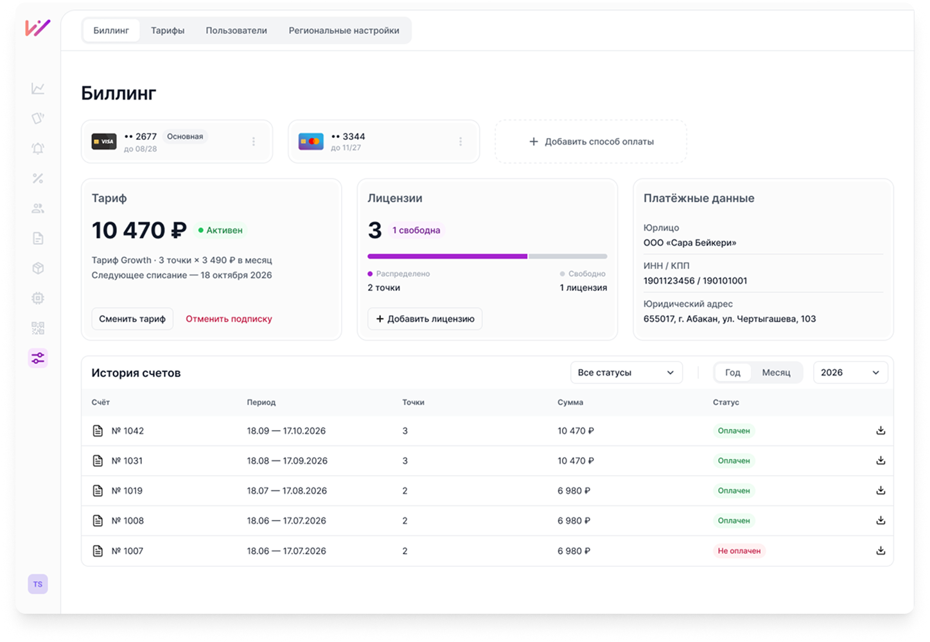Download invoice № 1008

[881, 521]
